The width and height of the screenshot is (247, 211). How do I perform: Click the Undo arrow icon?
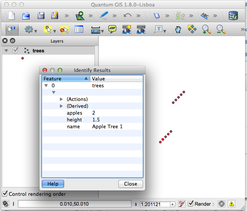click(x=127, y=16)
